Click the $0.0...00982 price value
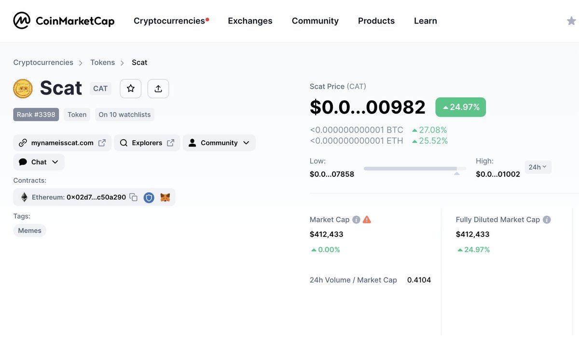579x345 pixels. 368,107
